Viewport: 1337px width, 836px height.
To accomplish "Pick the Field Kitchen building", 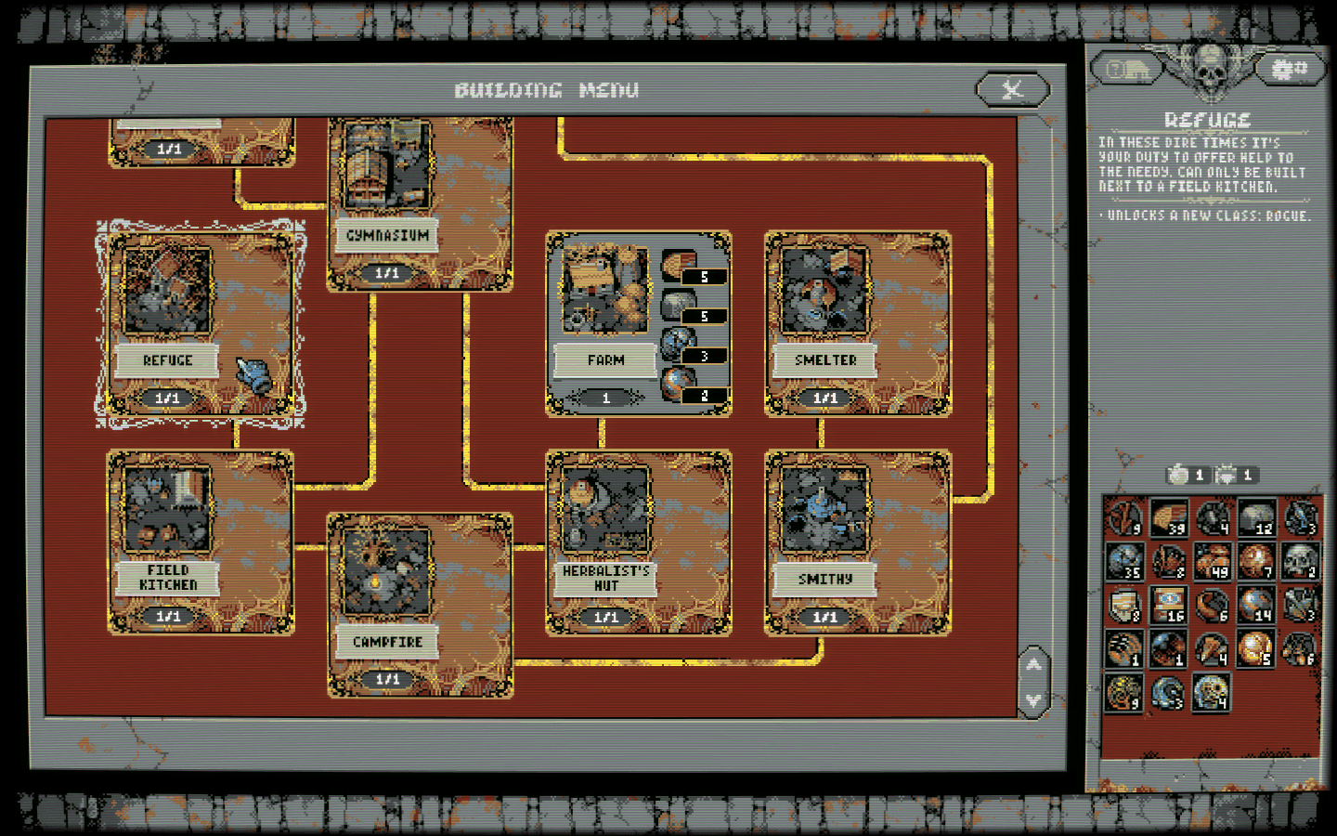I will tap(201, 542).
